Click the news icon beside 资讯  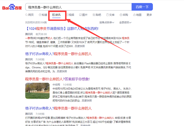[x=53, y=15]
